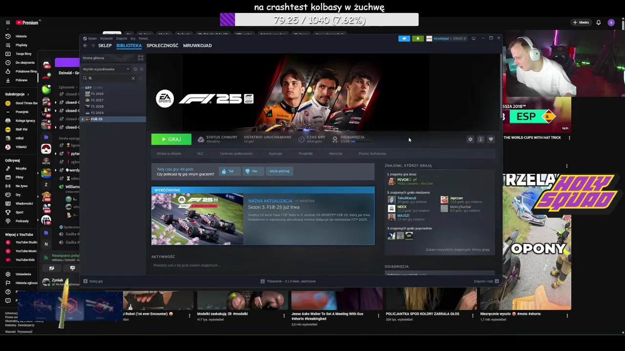Open the Pomoc menu

pos(143,39)
